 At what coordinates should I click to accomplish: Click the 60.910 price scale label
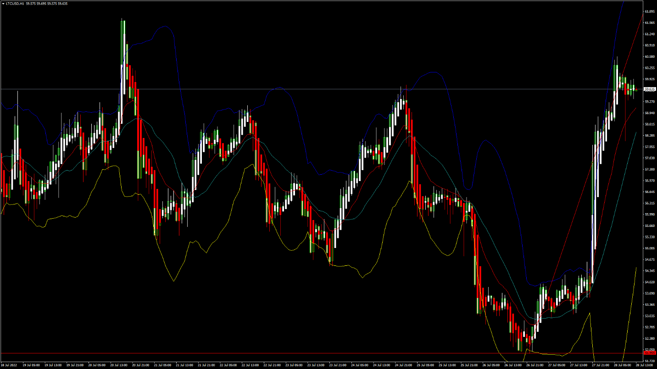click(650, 45)
